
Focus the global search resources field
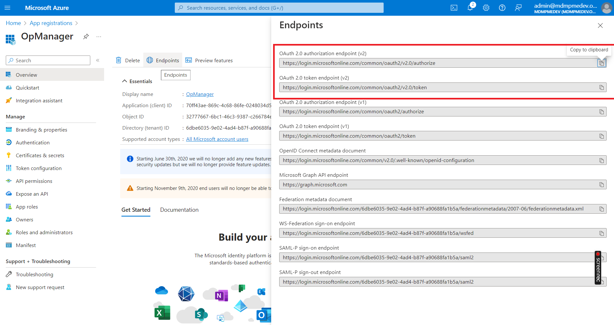point(279,8)
